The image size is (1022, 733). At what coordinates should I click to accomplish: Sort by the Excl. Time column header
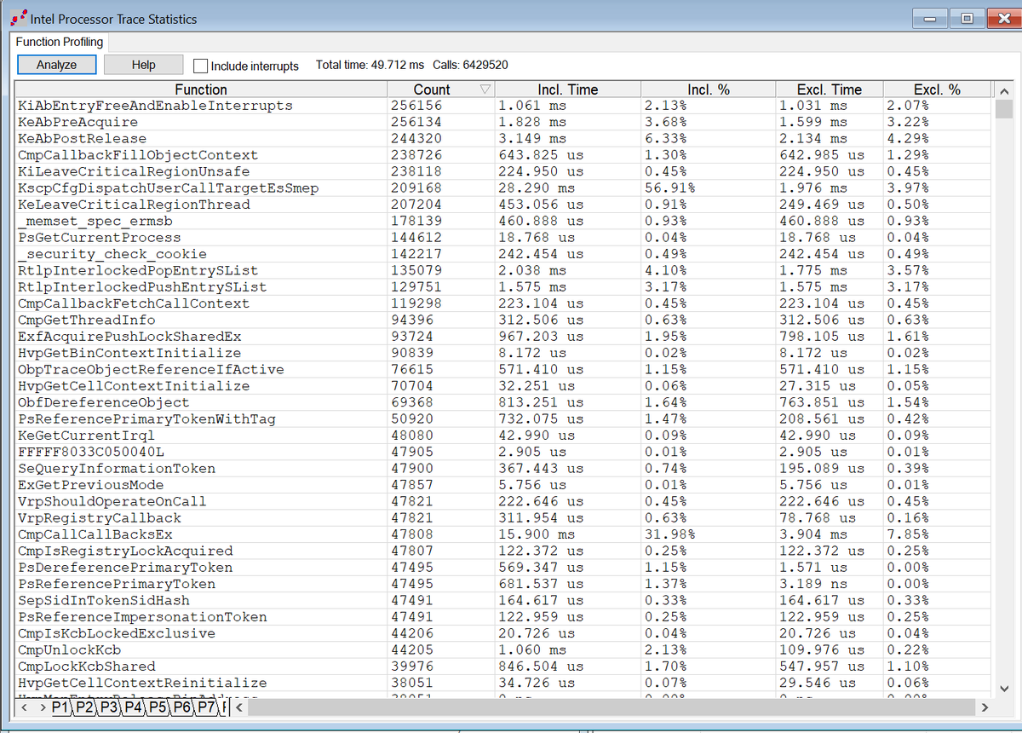tap(830, 89)
